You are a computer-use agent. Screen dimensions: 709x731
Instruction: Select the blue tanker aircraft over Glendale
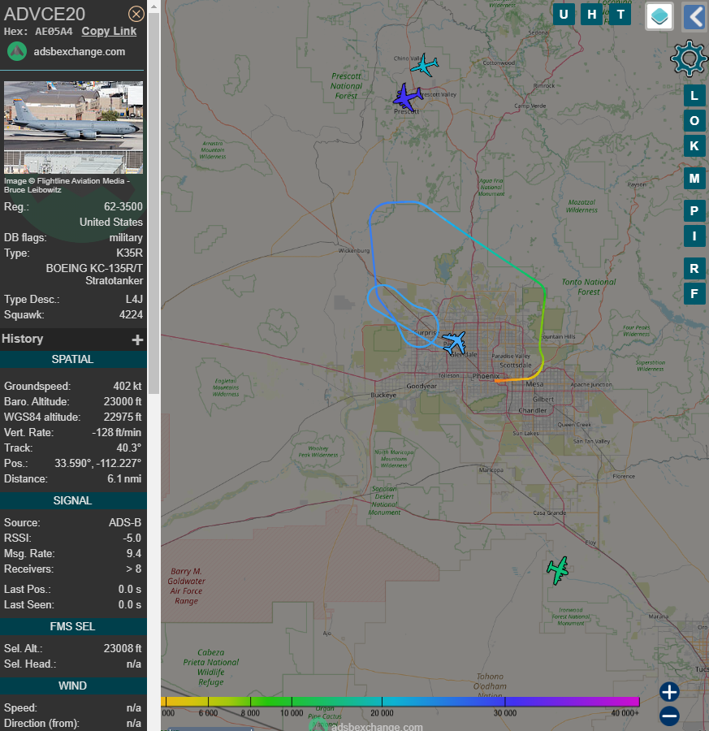point(454,343)
